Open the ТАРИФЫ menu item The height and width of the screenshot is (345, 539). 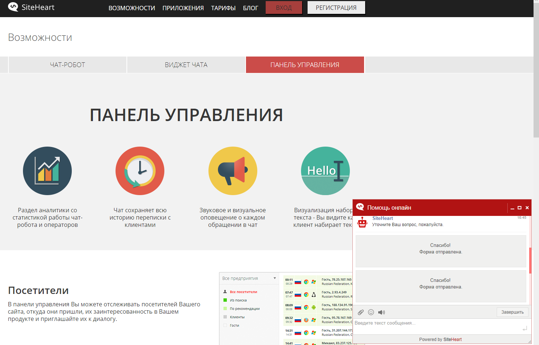coord(223,7)
